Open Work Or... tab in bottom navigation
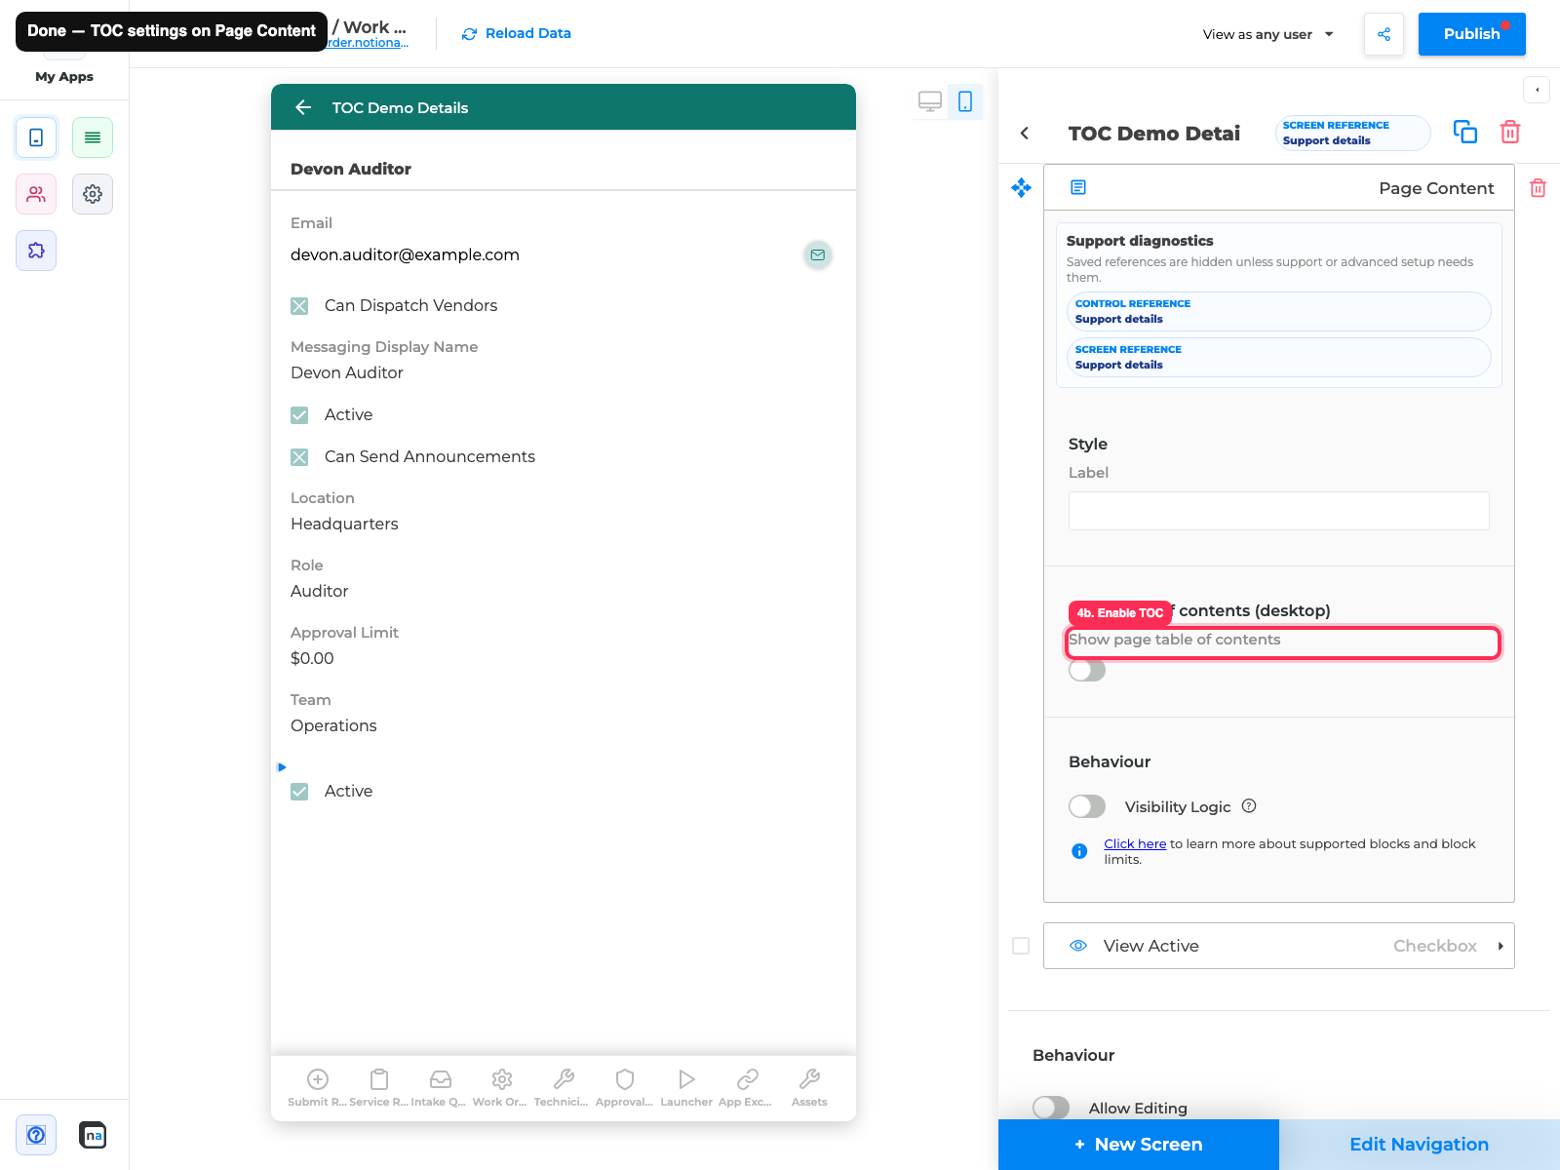The image size is (1560, 1170). click(501, 1088)
